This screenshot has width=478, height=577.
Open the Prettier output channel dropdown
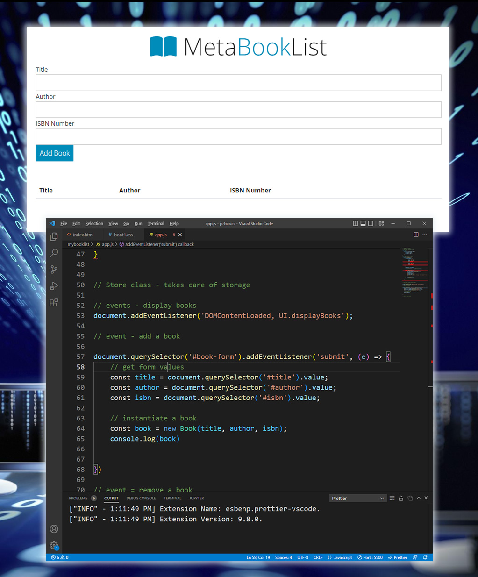[357, 498]
